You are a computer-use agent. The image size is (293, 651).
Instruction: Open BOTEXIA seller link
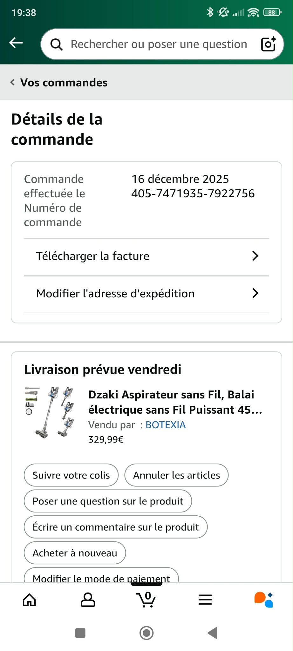click(x=166, y=425)
